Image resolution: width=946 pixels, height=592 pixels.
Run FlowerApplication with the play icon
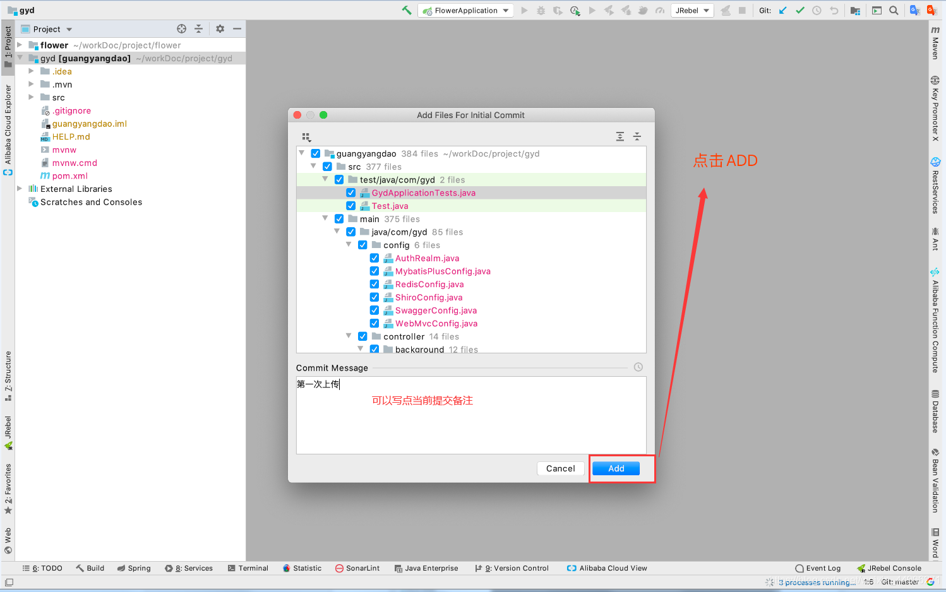click(524, 10)
